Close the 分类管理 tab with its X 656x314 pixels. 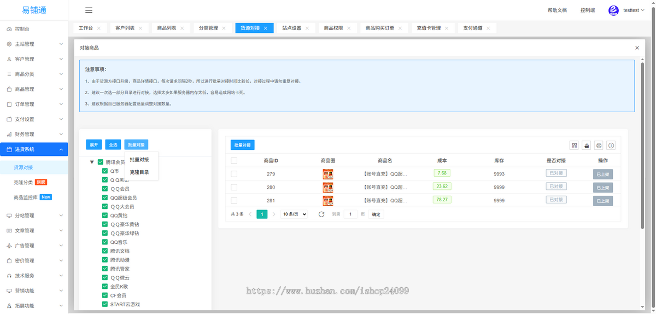[224, 28]
